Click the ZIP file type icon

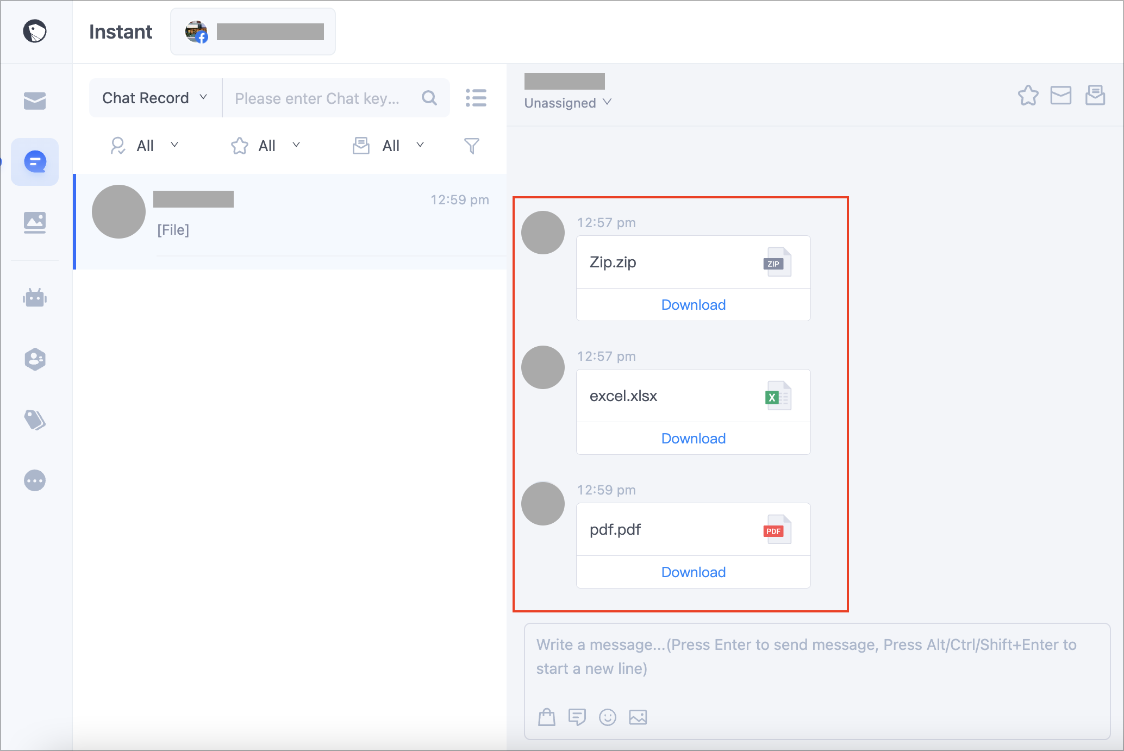tap(777, 262)
